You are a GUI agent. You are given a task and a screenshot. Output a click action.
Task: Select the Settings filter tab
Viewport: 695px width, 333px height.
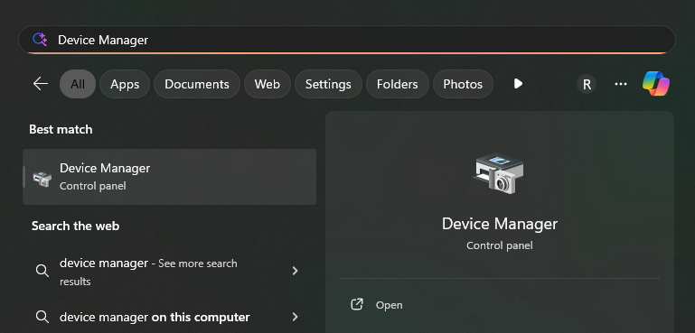pyautogui.click(x=328, y=84)
